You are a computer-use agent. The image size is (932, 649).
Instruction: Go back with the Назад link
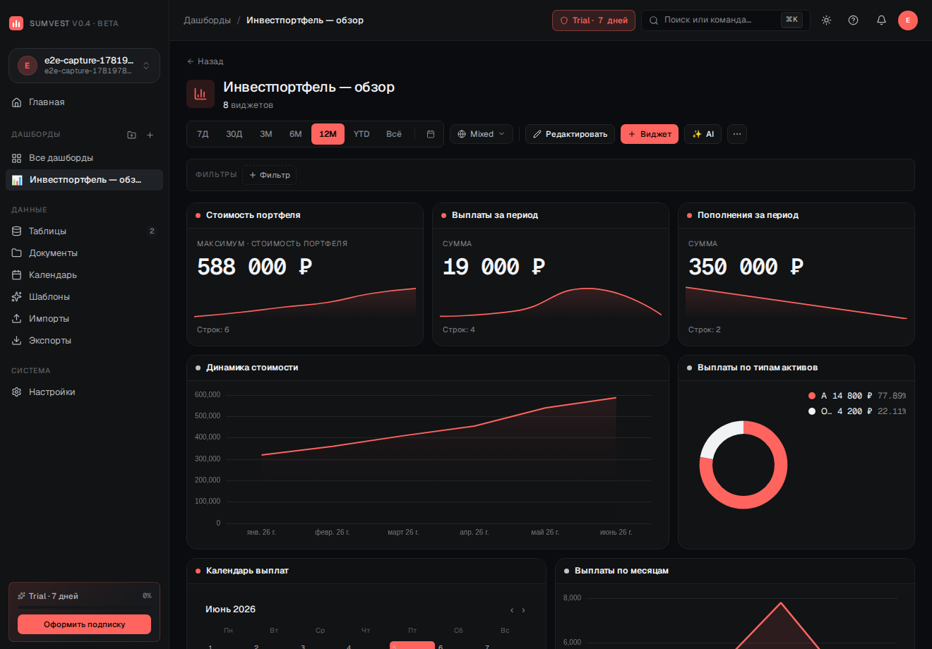205,61
